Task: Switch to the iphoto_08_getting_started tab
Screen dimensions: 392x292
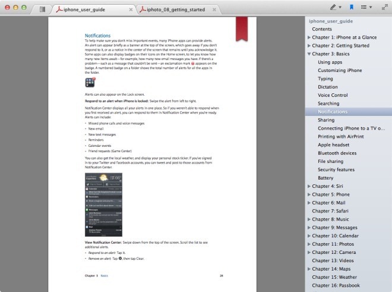Action: pos(176,10)
